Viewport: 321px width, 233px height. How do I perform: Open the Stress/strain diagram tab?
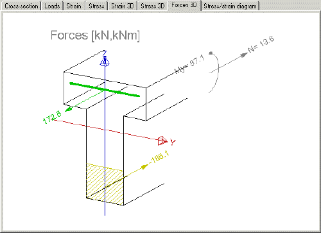(x=230, y=6)
